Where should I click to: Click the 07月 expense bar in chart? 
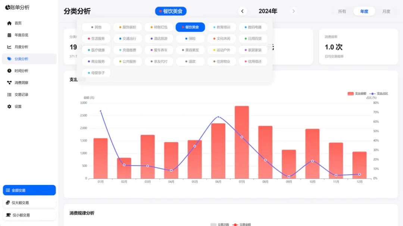click(242, 142)
